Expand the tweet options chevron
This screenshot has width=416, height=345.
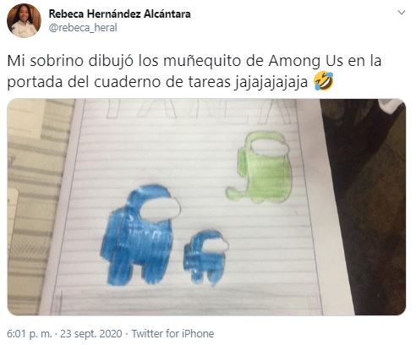402,13
